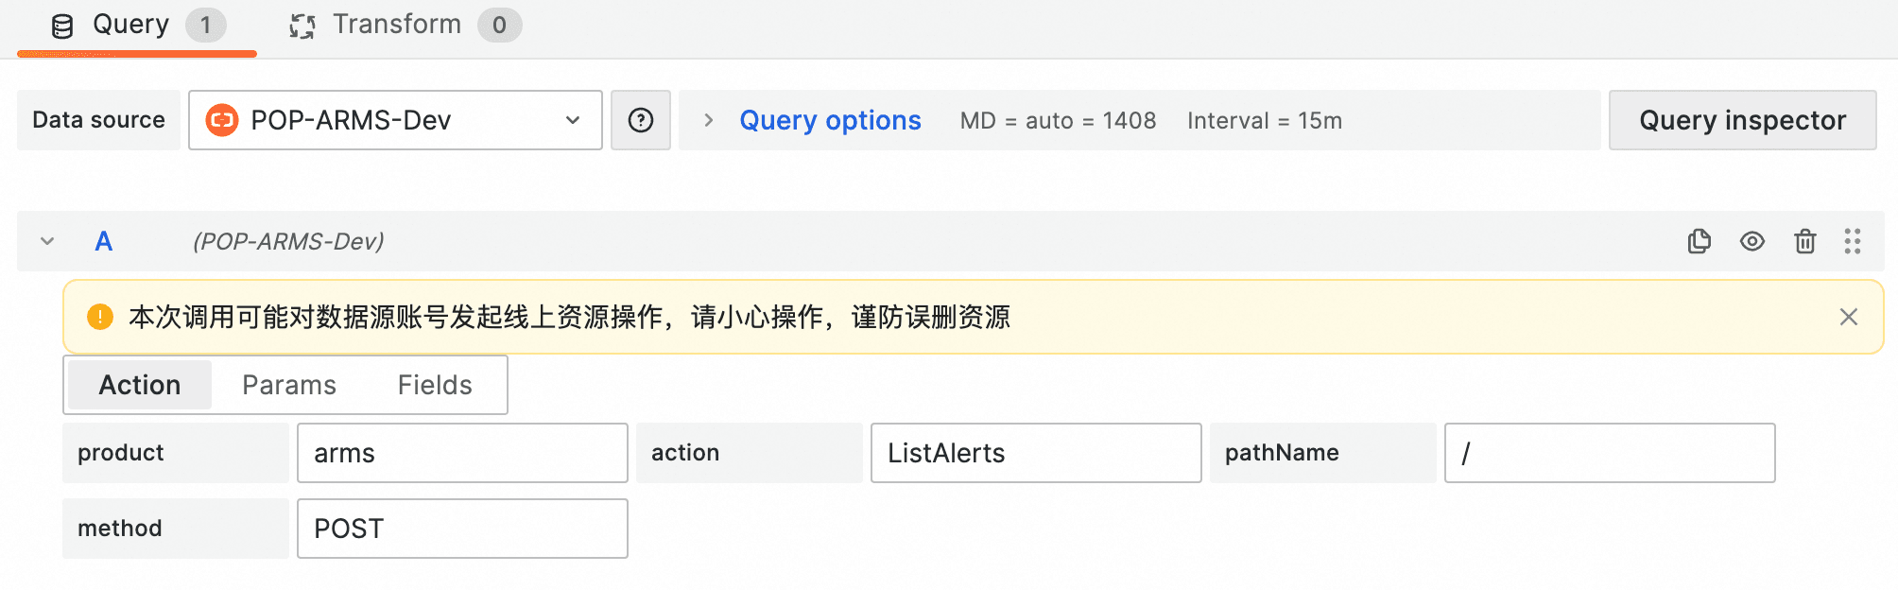Screen dimensions: 1898x590
Task: Switch to the Fields tab
Action: point(434,385)
